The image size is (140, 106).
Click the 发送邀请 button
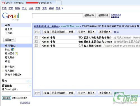tap(6, 98)
